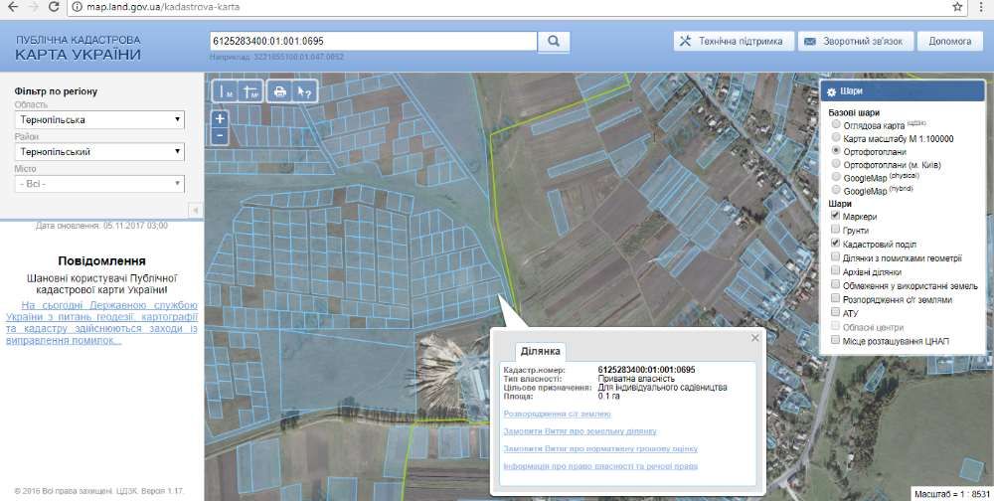This screenshot has height=501, width=994.
Task: Activate the parcel info pointer tool
Action: point(306,91)
